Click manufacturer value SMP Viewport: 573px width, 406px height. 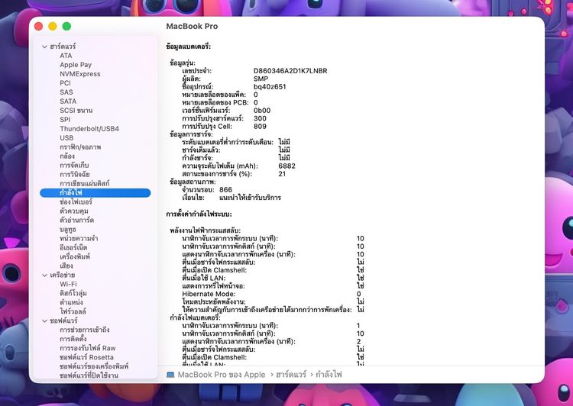pyautogui.click(x=261, y=79)
